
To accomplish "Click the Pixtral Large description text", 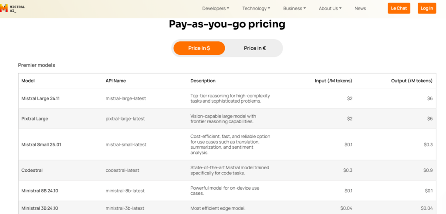I will coord(223,119).
